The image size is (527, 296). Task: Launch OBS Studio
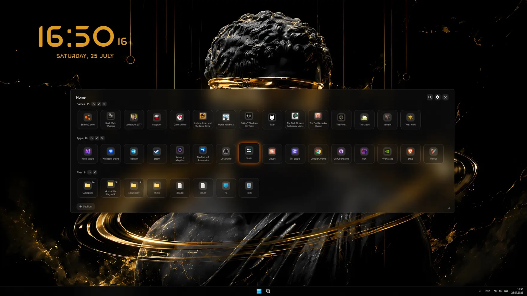coord(226,154)
